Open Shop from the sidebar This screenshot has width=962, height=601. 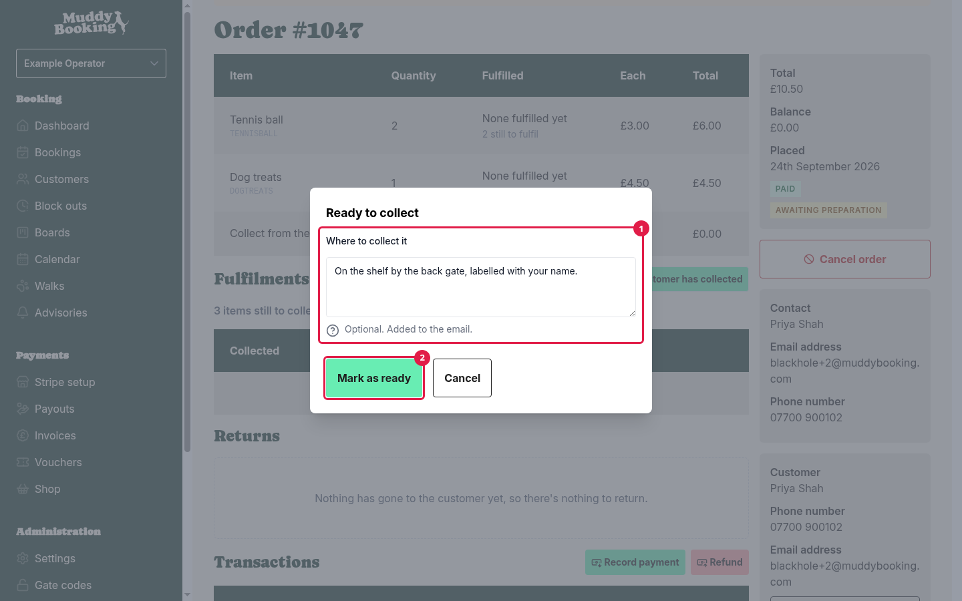point(47,489)
